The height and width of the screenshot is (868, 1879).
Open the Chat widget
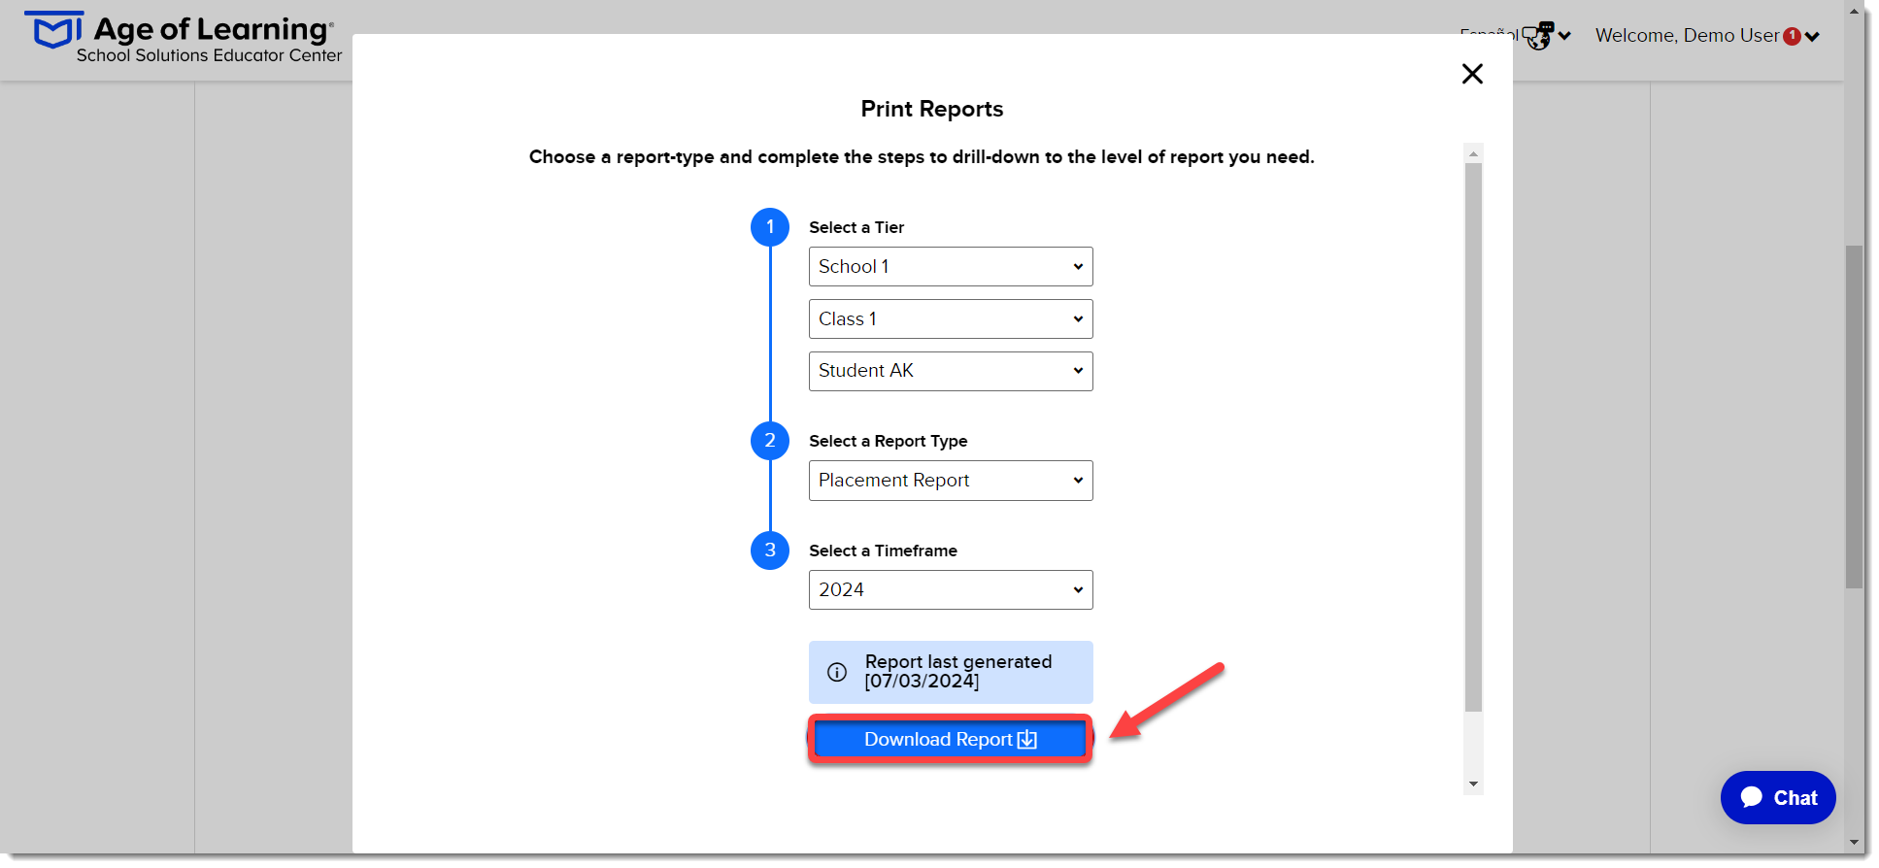point(1778,798)
